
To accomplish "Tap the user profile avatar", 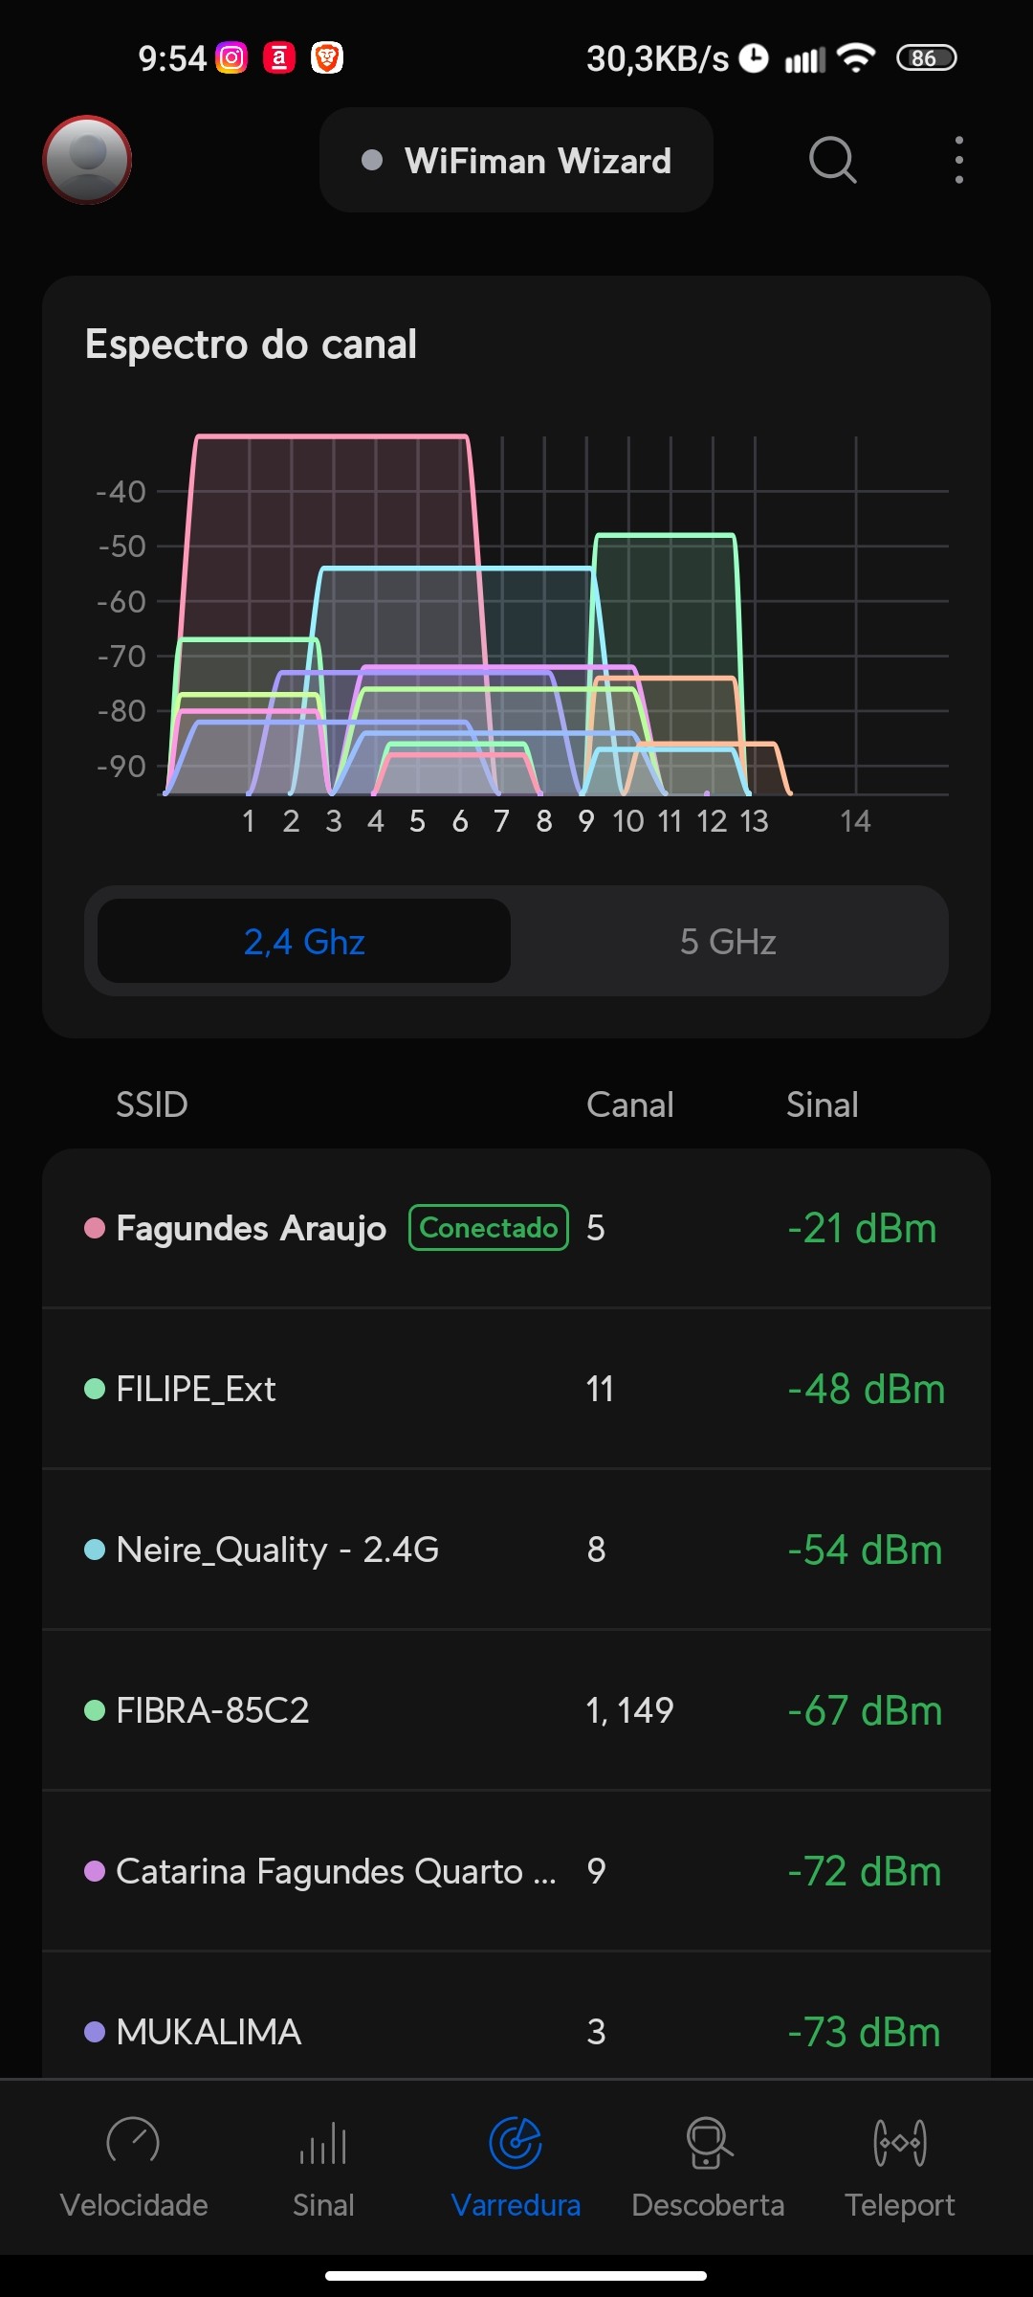I will click(87, 160).
